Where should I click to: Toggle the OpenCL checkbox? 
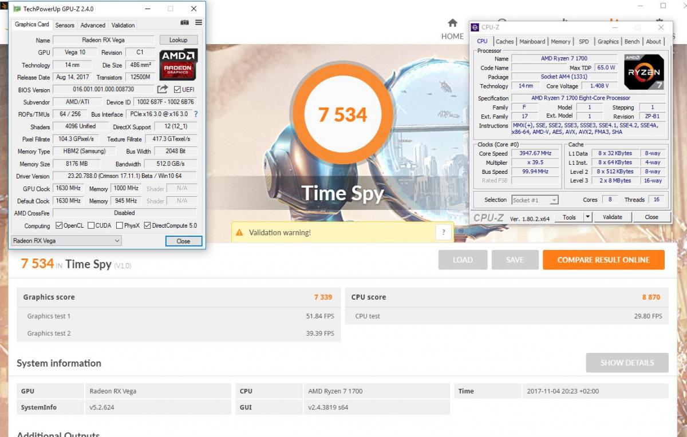click(59, 225)
